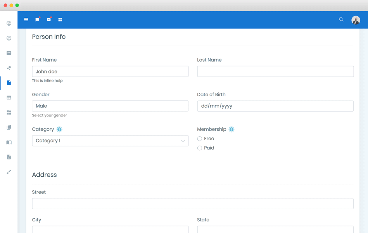This screenshot has width=368, height=233.
Task: Click the brush icon in sidebar
Action: pyautogui.click(x=9, y=172)
